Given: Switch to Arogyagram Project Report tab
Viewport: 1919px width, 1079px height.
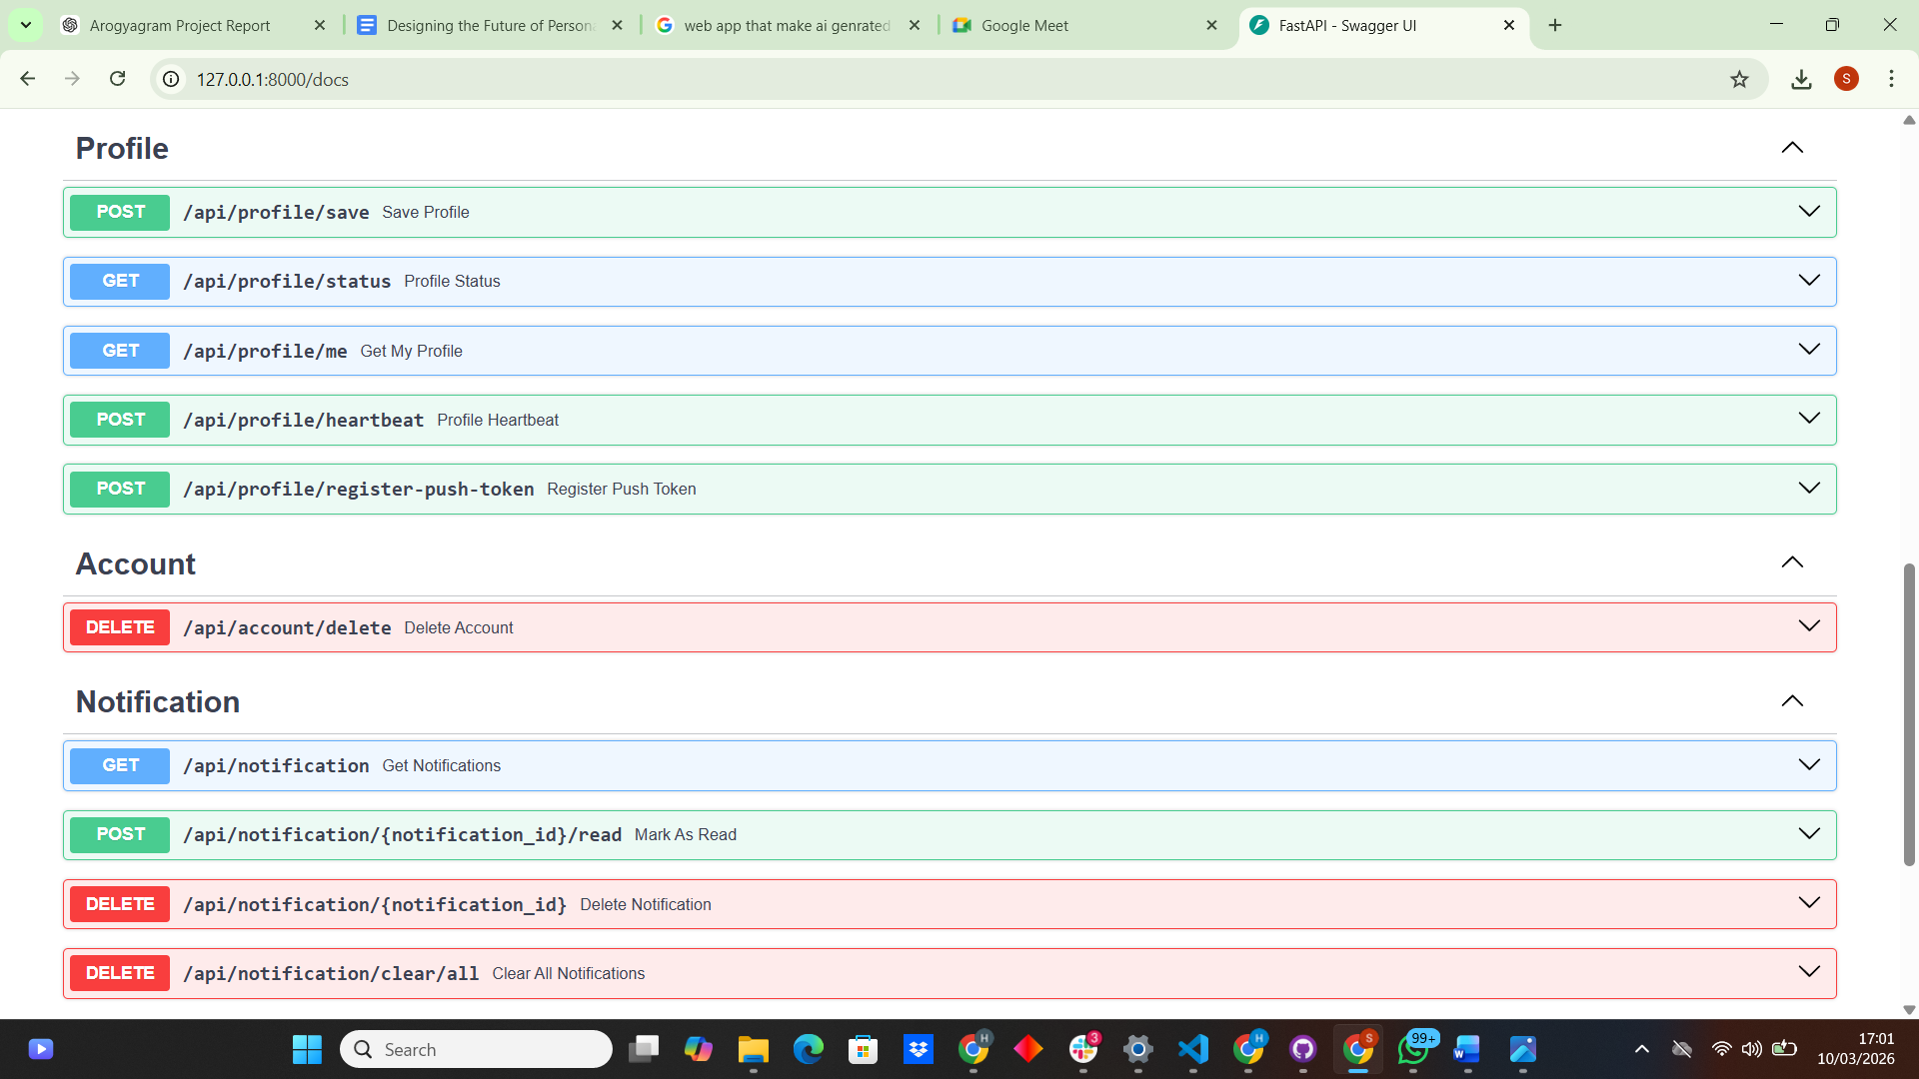Looking at the screenshot, I should [x=180, y=25].
